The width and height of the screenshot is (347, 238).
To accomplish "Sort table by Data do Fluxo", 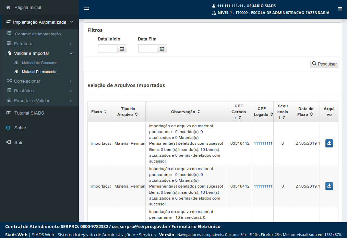I will [x=311, y=115].
